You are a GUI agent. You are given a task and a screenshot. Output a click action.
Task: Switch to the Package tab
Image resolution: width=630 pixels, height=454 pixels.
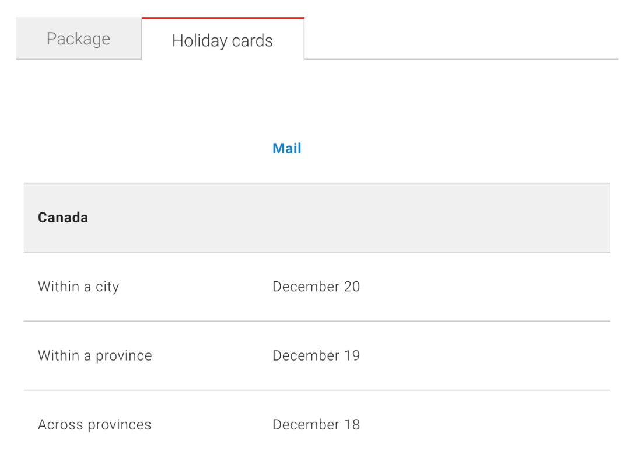coord(79,39)
